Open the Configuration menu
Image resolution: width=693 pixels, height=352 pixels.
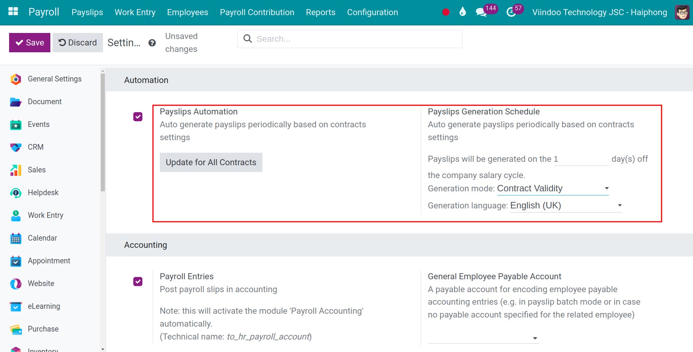pos(373,12)
